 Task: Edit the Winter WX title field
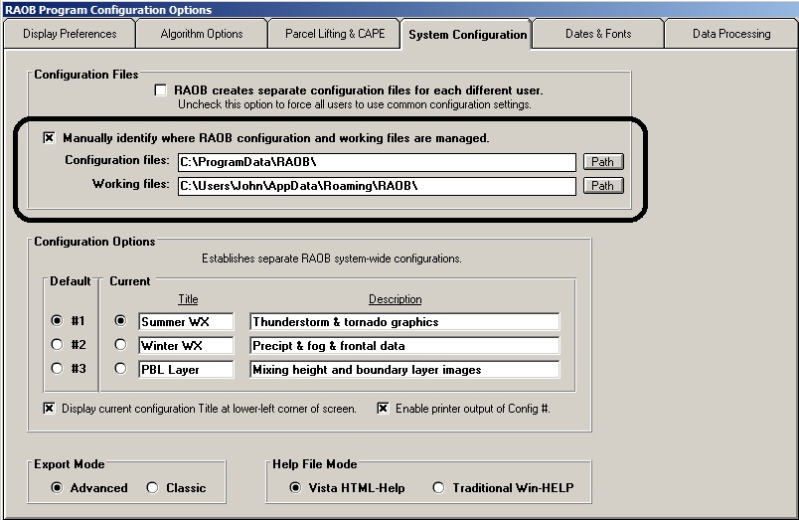(186, 346)
